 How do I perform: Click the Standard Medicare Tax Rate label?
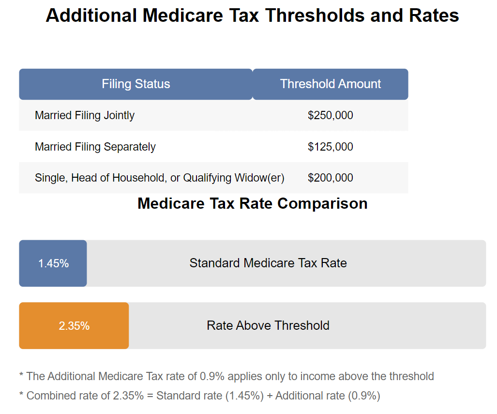268,263
